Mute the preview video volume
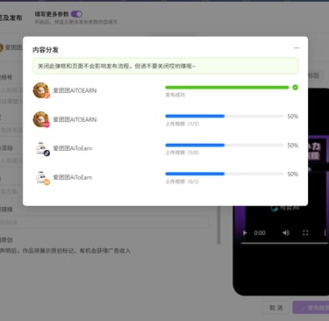 [286, 232]
